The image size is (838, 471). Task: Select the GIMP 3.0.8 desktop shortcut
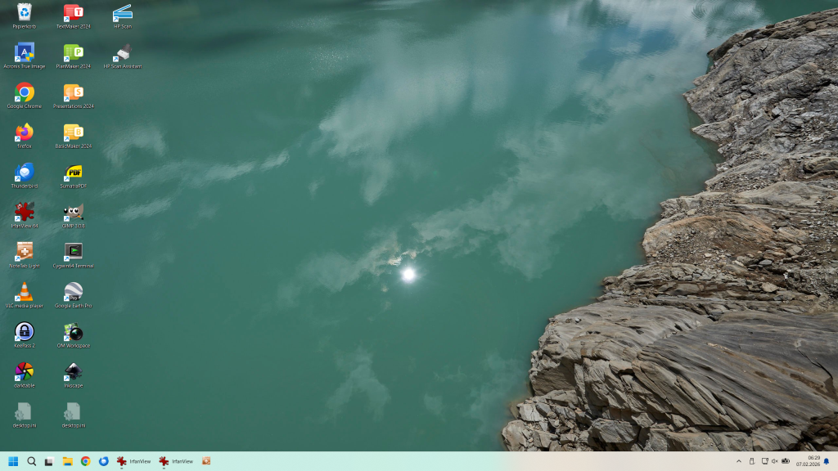73,213
